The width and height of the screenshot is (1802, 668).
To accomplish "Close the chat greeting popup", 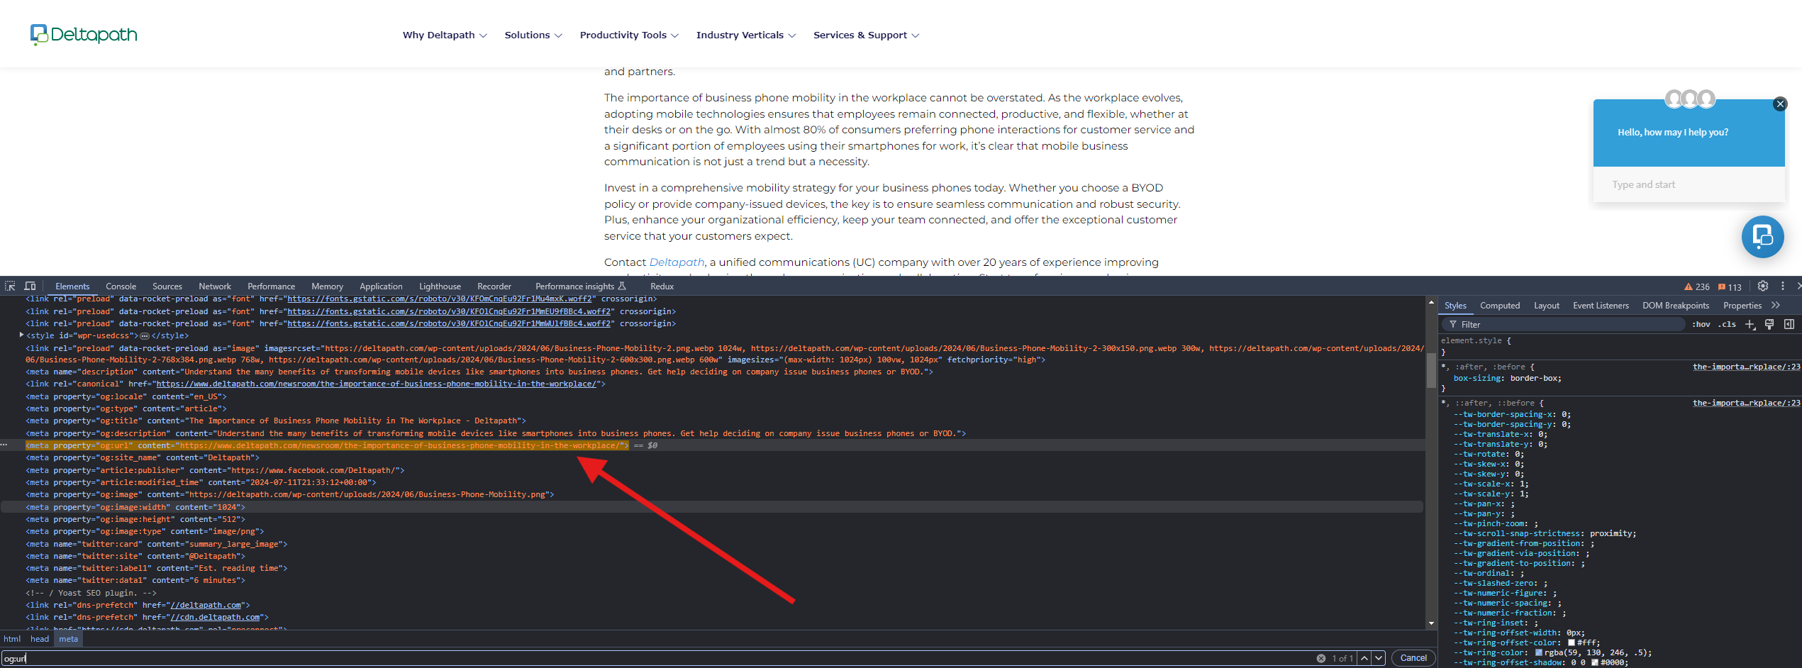I will coord(1780,104).
